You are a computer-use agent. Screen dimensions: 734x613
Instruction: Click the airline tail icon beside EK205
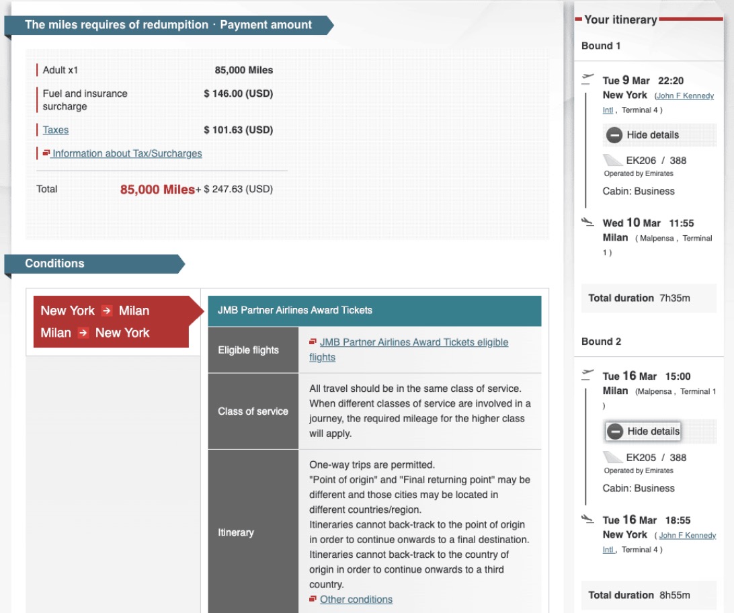coord(613,456)
